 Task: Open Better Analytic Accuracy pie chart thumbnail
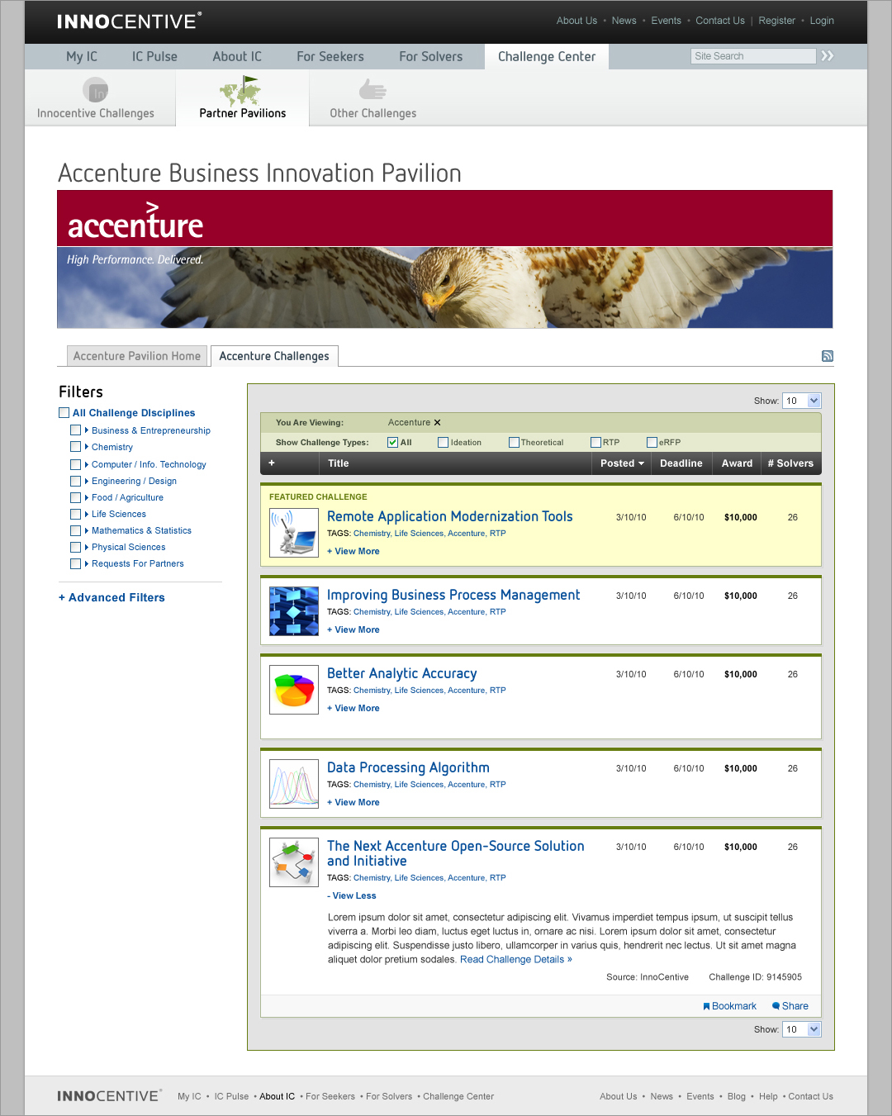click(294, 689)
